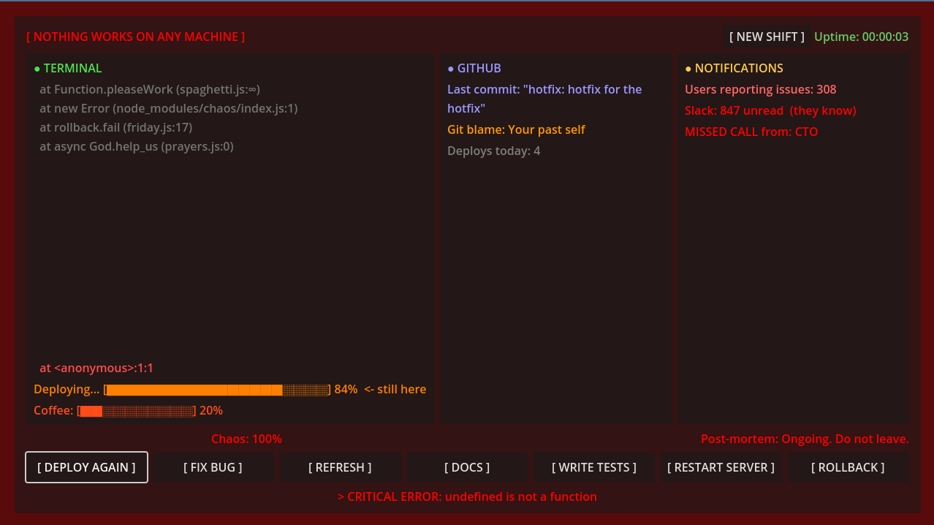Click the '<- still here' note
934x525 pixels.
[395, 390]
